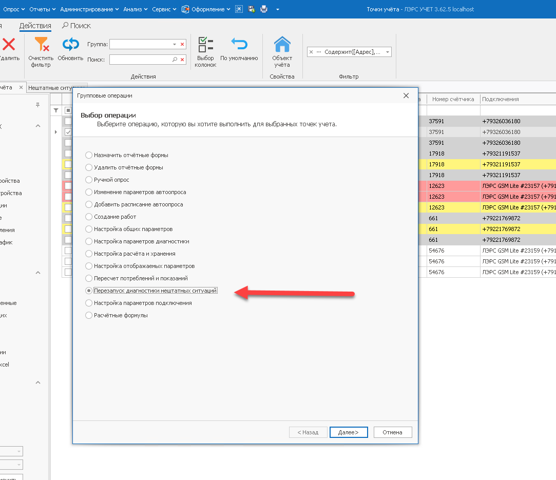Click the Обновить refresh icon
The width and height of the screenshot is (556, 480).
[70, 45]
